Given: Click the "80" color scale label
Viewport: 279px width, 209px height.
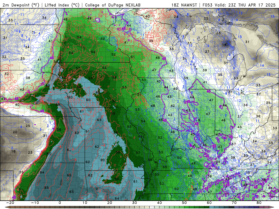Looking at the screenshot, I should (x=259, y=203).
